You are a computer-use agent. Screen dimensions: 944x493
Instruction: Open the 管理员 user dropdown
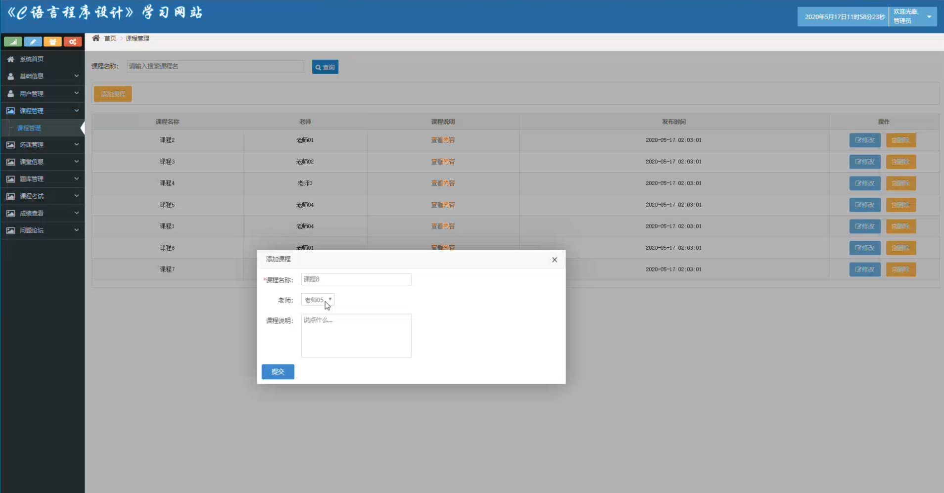(913, 16)
